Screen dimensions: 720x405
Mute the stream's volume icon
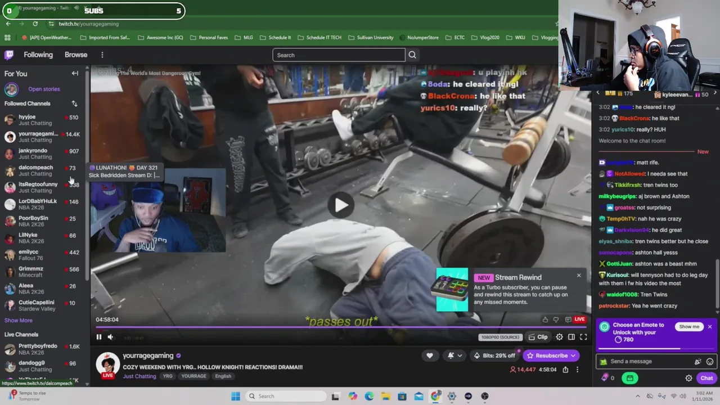110,337
